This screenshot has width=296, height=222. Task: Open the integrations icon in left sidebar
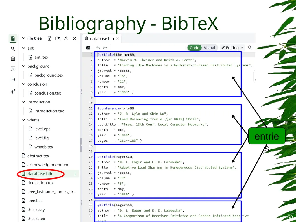click(x=13, y=58)
